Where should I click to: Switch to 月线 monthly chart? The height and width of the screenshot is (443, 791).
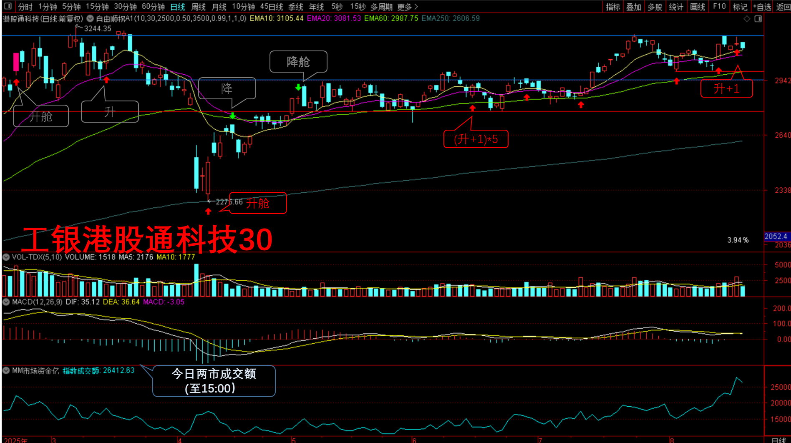pyautogui.click(x=219, y=7)
